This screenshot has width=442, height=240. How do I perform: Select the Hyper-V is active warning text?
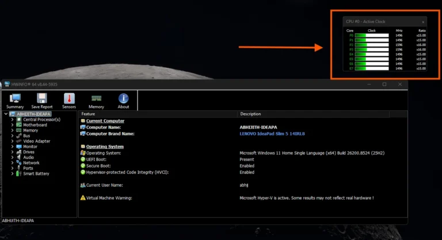click(x=307, y=198)
